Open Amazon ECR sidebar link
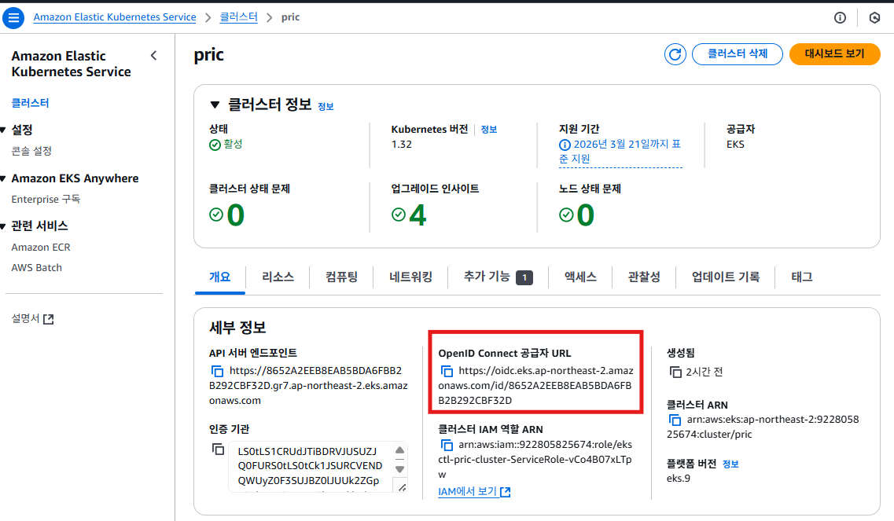This screenshot has width=894, height=521. 41,248
